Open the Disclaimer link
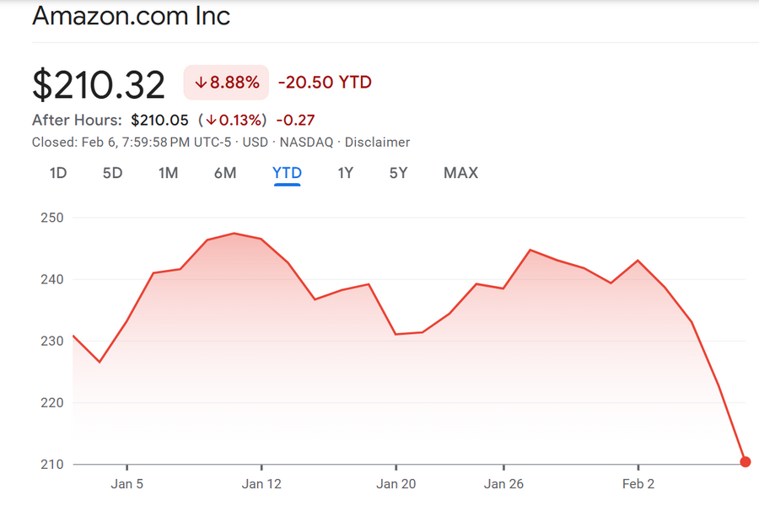This screenshot has height=506, width=759. (x=377, y=143)
